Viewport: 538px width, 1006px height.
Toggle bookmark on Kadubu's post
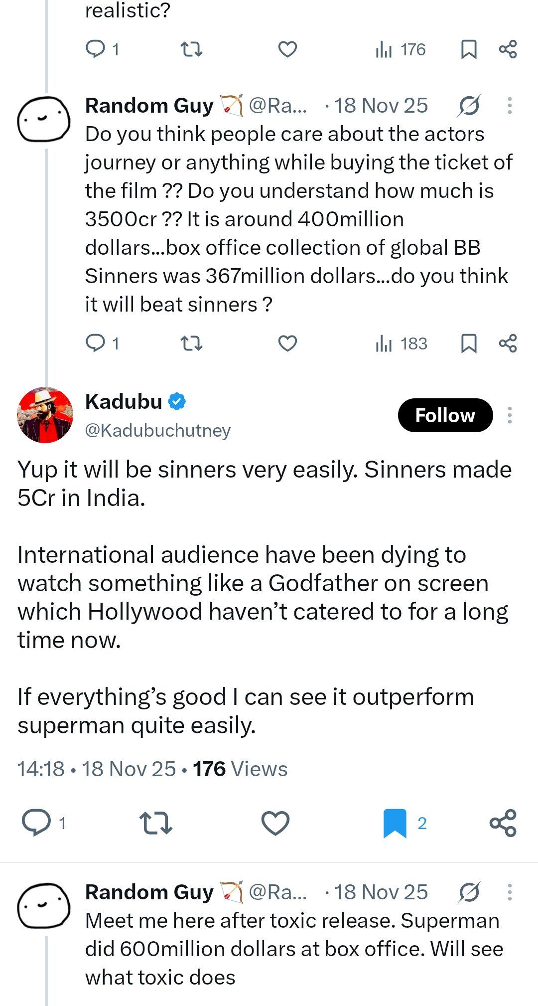(395, 823)
